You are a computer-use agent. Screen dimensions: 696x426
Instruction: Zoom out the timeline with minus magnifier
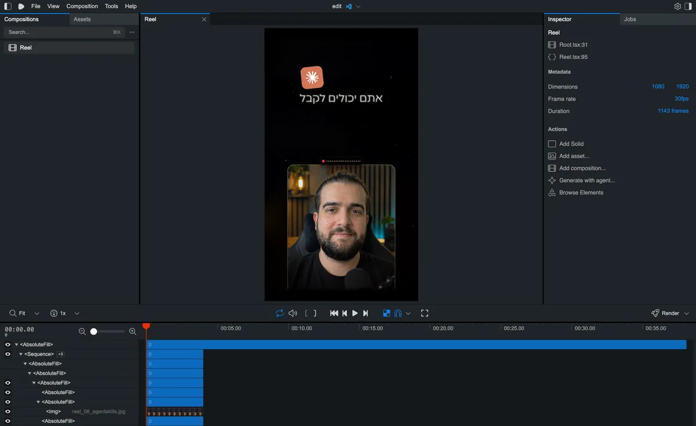82,332
